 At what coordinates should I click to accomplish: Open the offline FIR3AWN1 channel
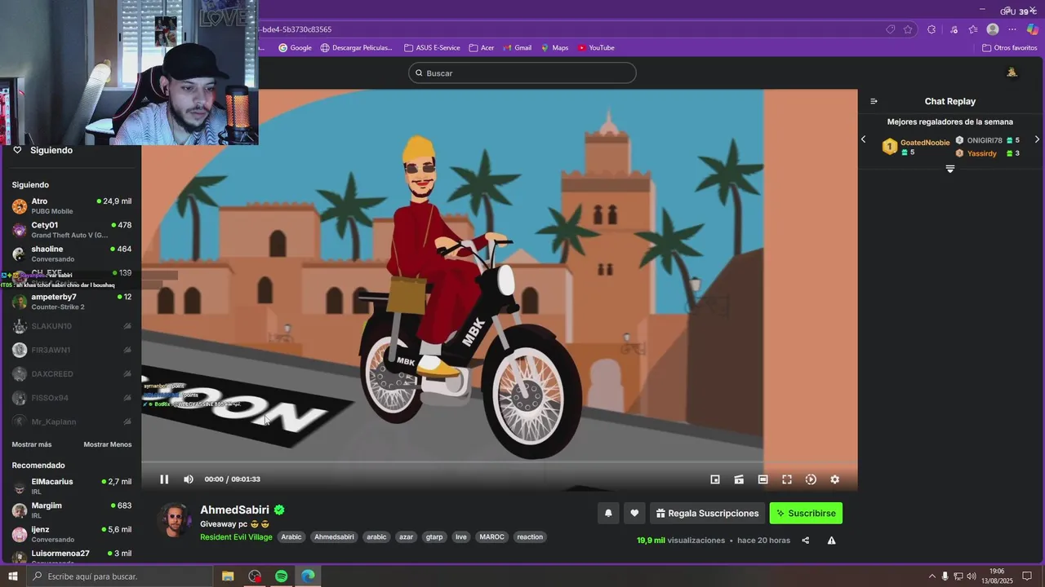click(72, 350)
